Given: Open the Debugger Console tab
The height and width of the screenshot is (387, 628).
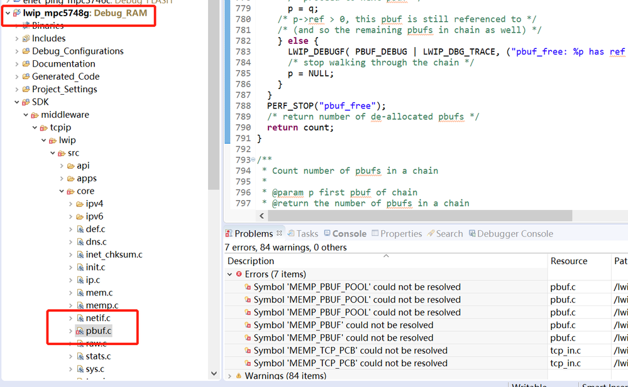Looking at the screenshot, I should click(511, 233).
